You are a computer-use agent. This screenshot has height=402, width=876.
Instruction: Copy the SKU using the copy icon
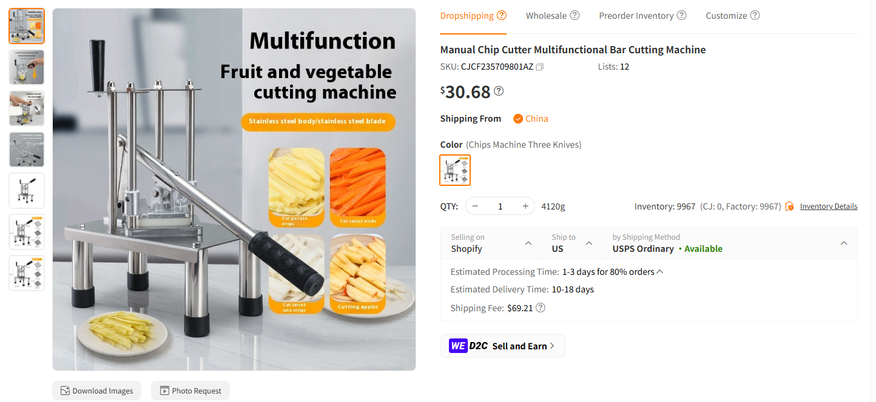tap(539, 67)
